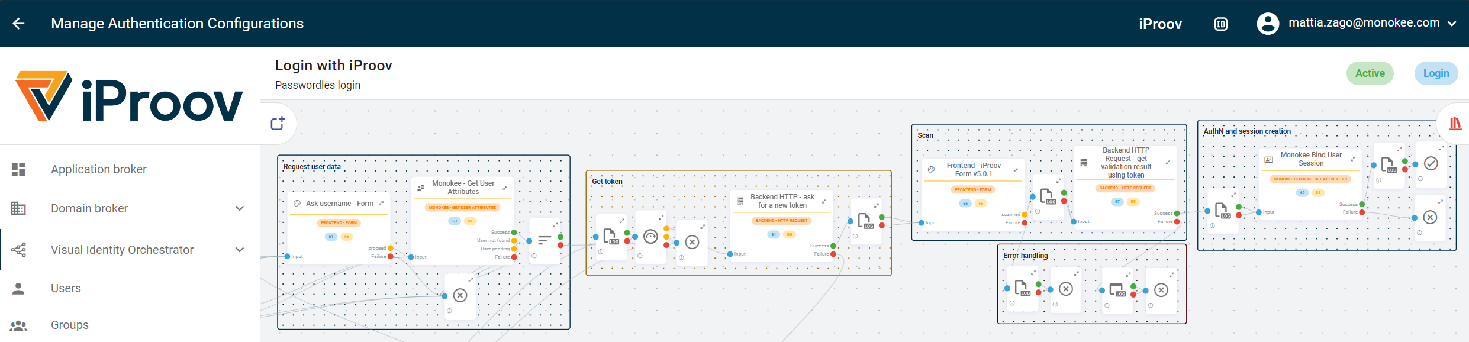Collapse the Visual Identity Orchestrator chevron
The image size is (1469, 342).
click(x=240, y=250)
